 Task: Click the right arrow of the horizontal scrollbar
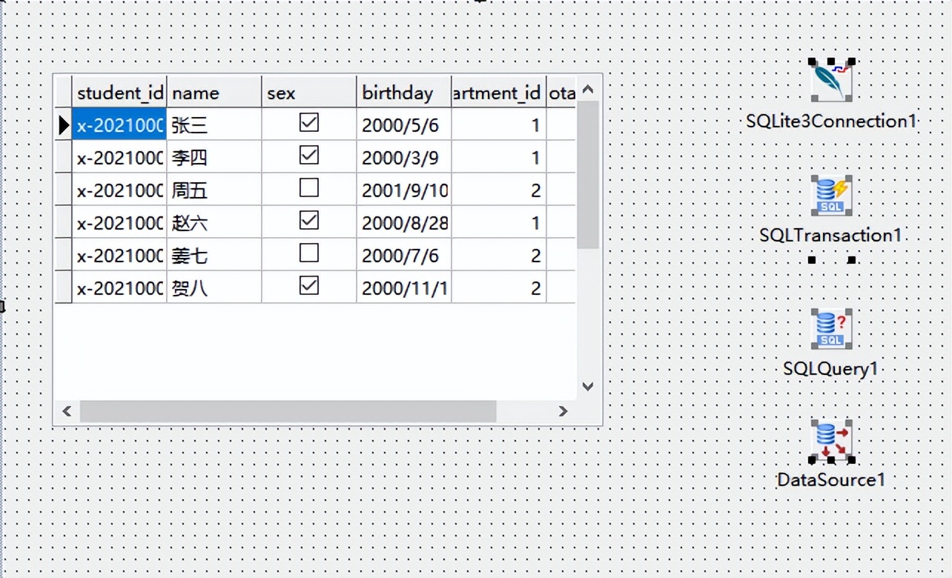(x=563, y=411)
